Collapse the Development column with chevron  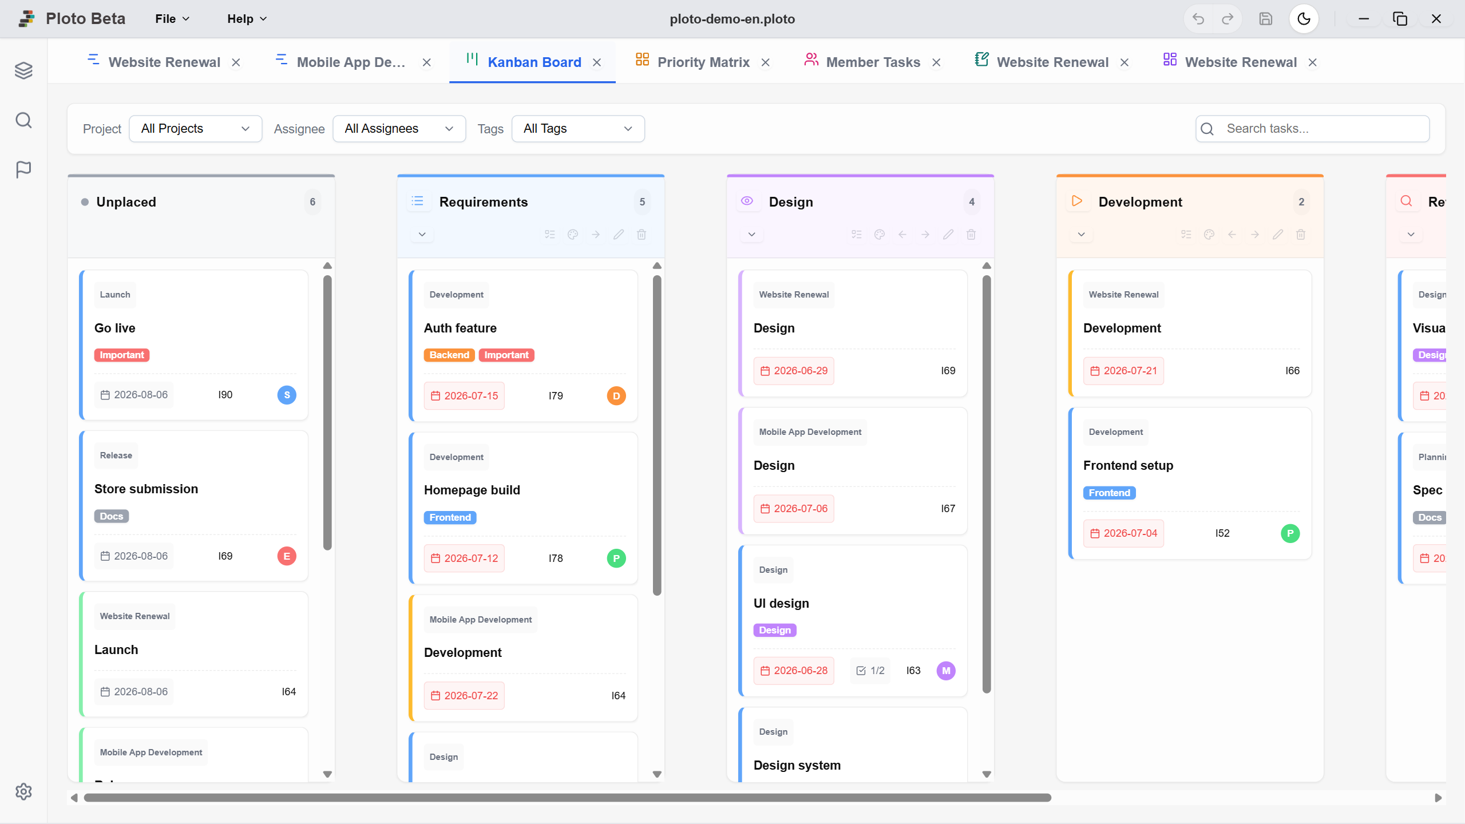click(1082, 235)
